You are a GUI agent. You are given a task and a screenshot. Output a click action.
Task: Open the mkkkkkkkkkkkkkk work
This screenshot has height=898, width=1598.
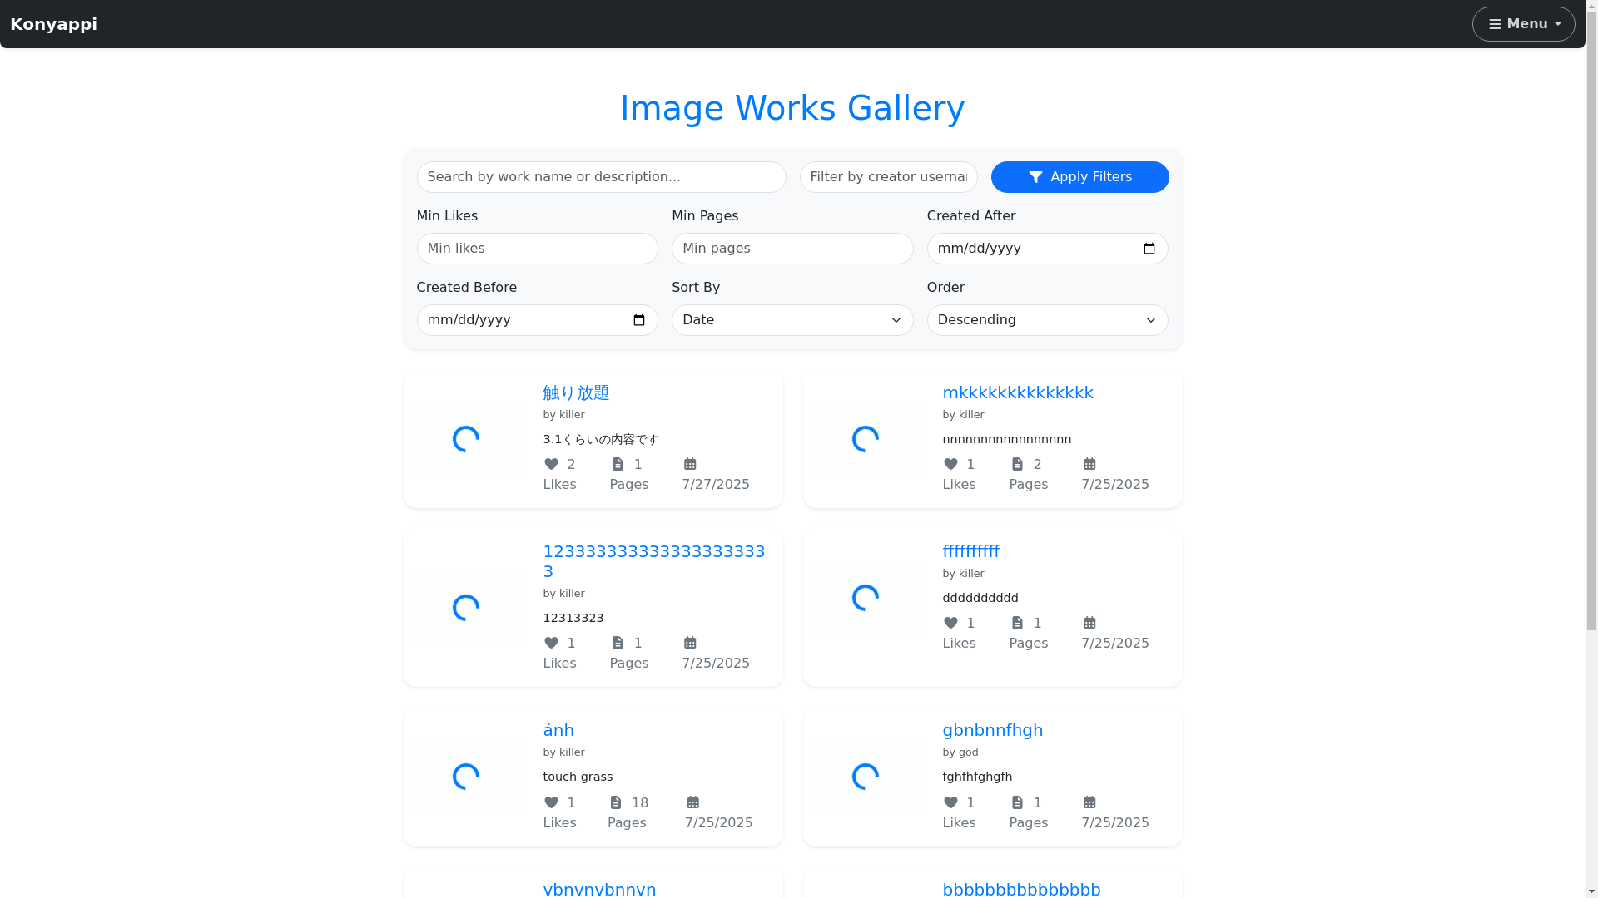click(1018, 392)
